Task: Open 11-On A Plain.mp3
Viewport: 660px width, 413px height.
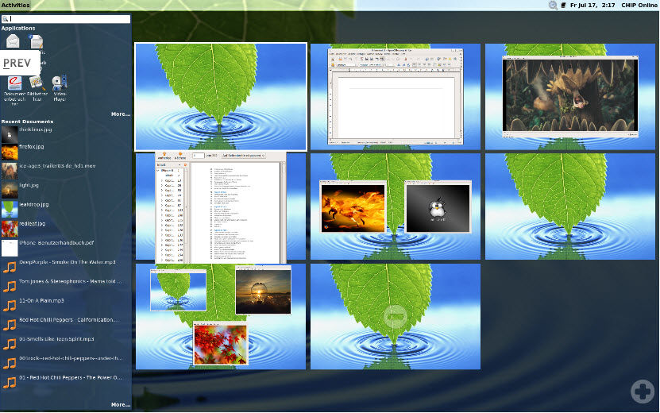Action: point(33,306)
